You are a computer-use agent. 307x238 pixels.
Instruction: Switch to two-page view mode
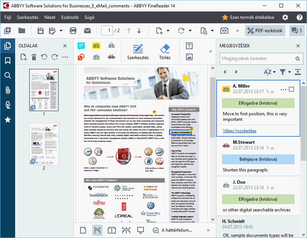[x=112, y=230]
